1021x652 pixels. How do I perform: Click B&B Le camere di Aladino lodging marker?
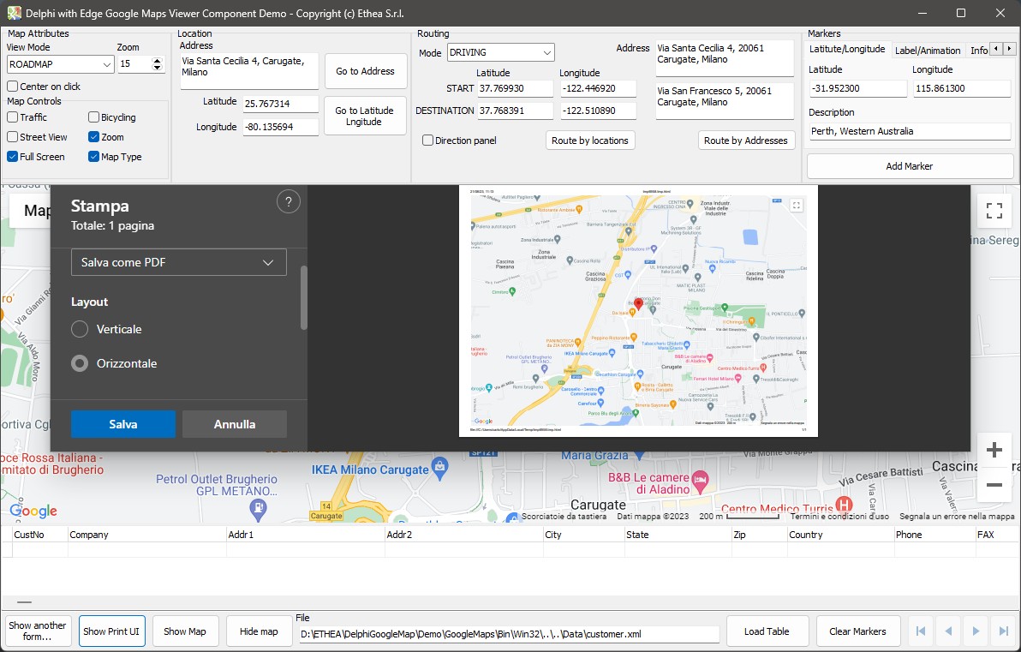[700, 481]
